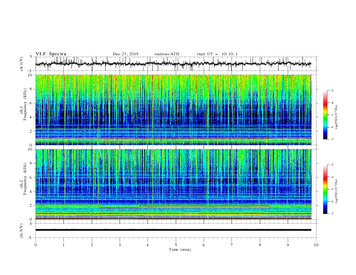The image size is (356, 275).
Task: Click the ch.1 frequency tick label "8"
Action: (31, 89)
